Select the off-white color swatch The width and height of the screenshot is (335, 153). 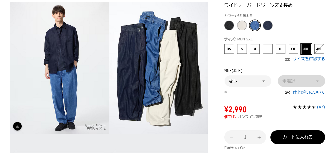point(242,25)
